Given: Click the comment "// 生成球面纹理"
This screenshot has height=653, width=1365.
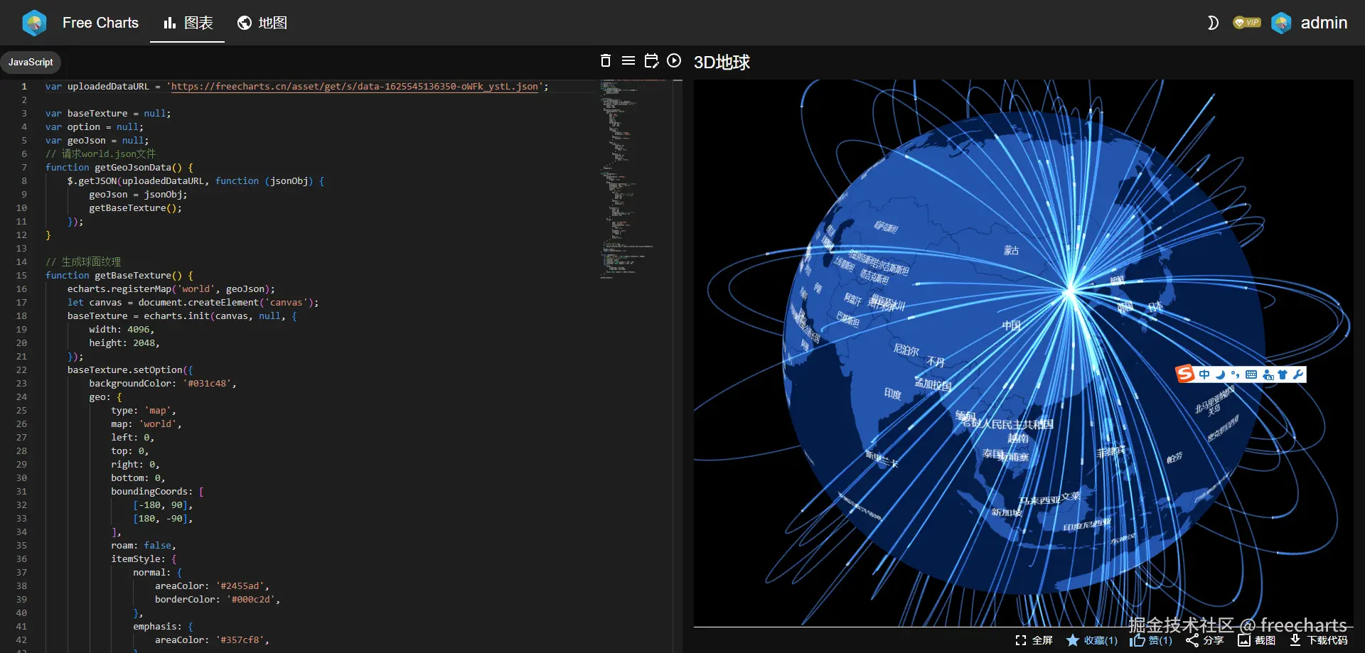Looking at the screenshot, I should tap(83, 262).
